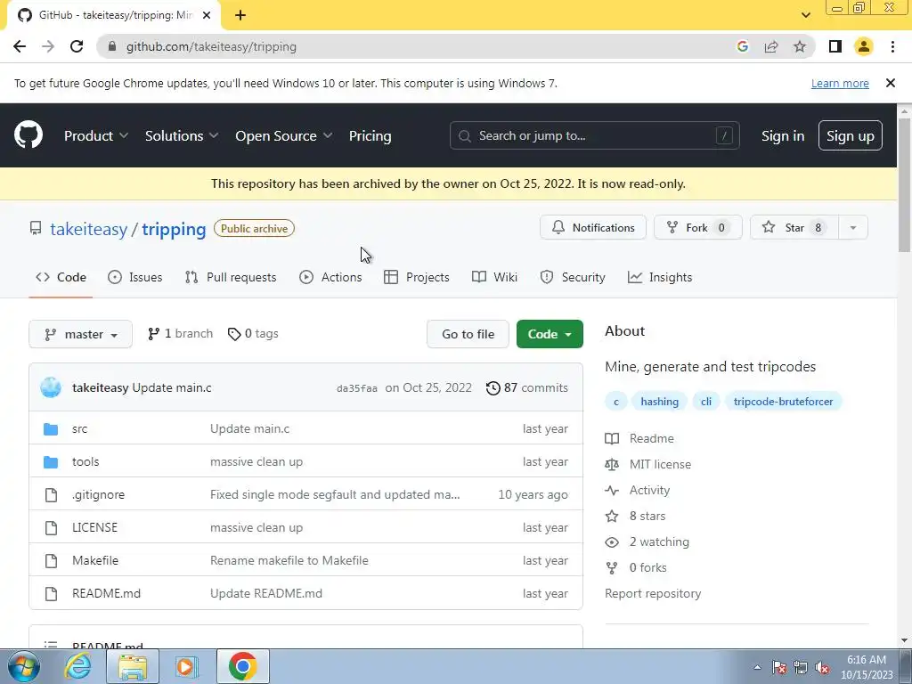Click the muted volume icon in system tray

tap(822, 668)
